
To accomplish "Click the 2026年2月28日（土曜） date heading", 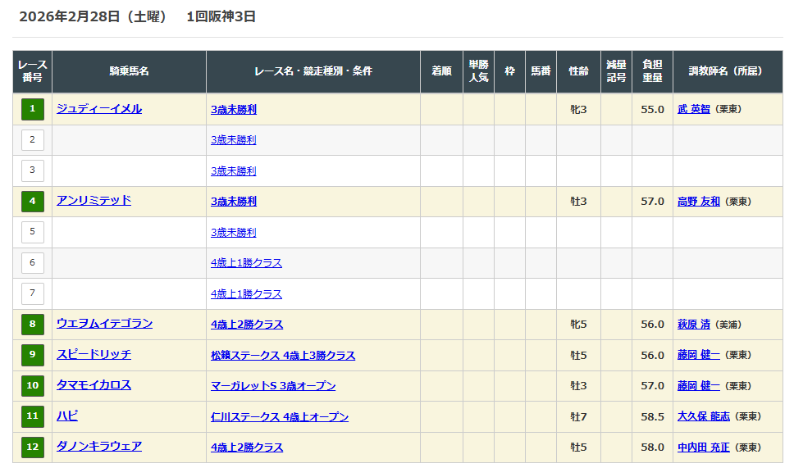I will 93,16.
